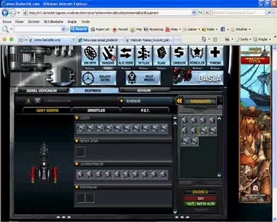This screenshot has width=277, height=222.
Task: Open Galaxy Gates
Action: click(x=99, y=78)
